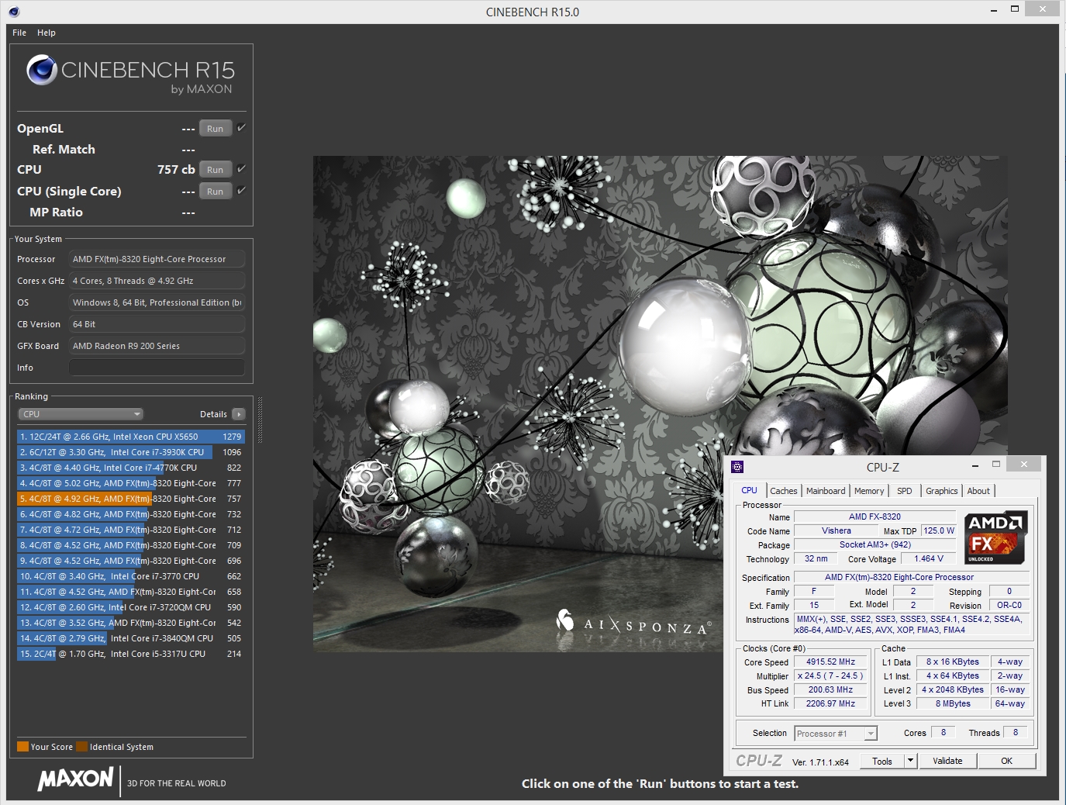This screenshot has height=805, width=1066.
Task: Switch to Caches tab in CPU-Z
Action: 783,491
